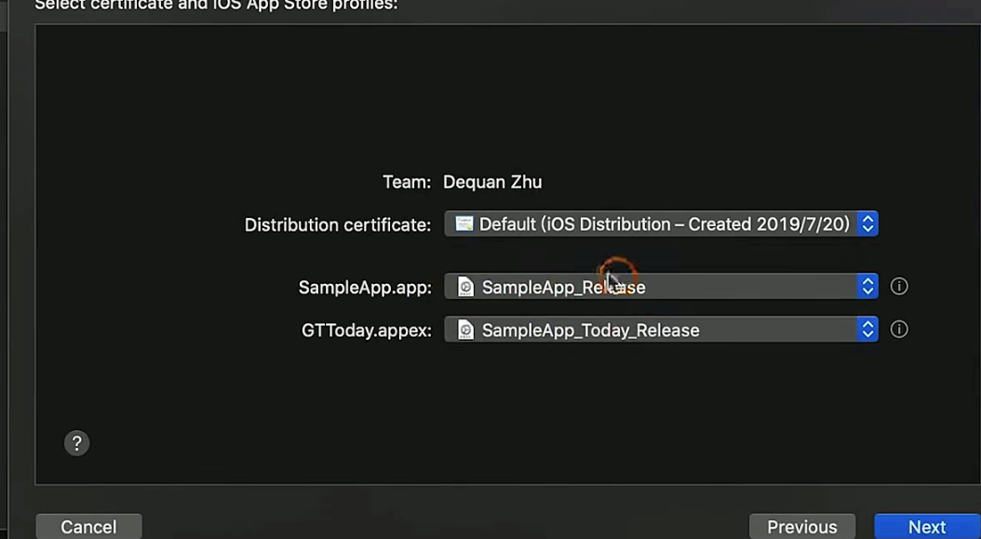Click the team name Dequan Zhu
The width and height of the screenshot is (981, 539).
pyautogui.click(x=492, y=182)
